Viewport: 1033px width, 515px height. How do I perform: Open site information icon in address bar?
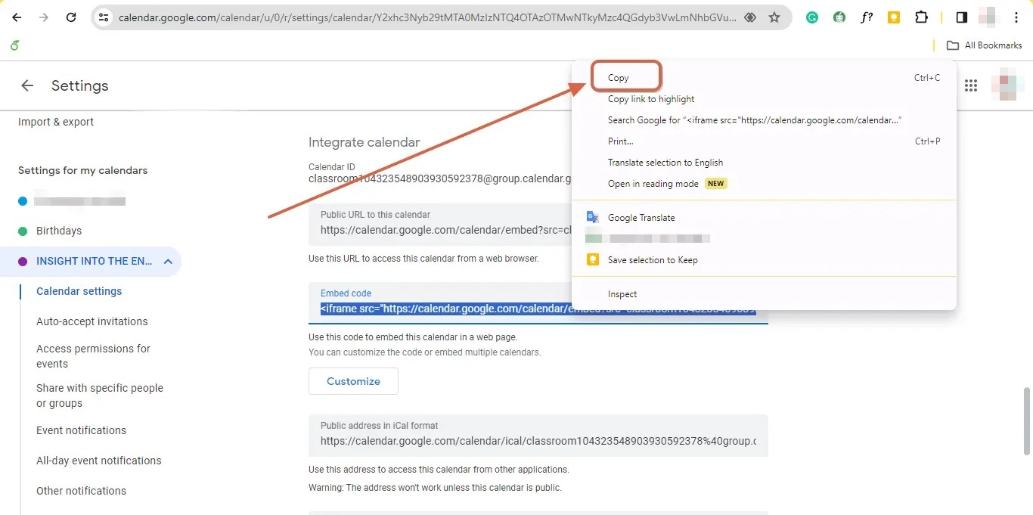104,17
